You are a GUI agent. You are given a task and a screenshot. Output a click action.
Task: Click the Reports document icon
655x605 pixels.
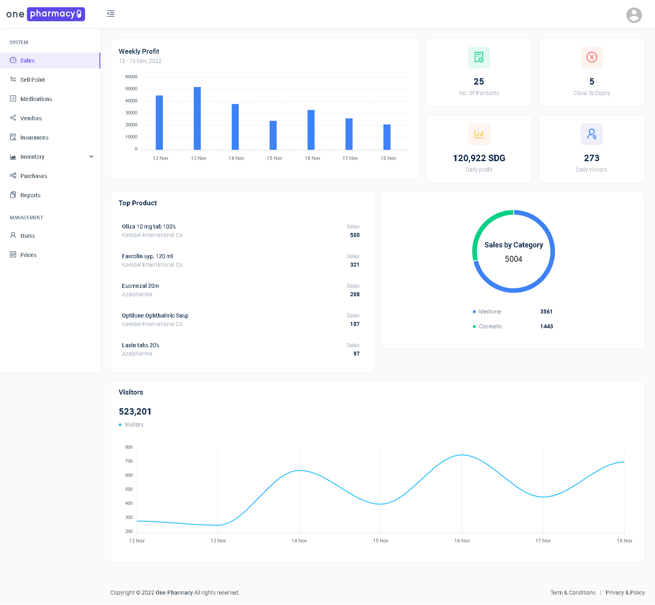click(x=13, y=195)
